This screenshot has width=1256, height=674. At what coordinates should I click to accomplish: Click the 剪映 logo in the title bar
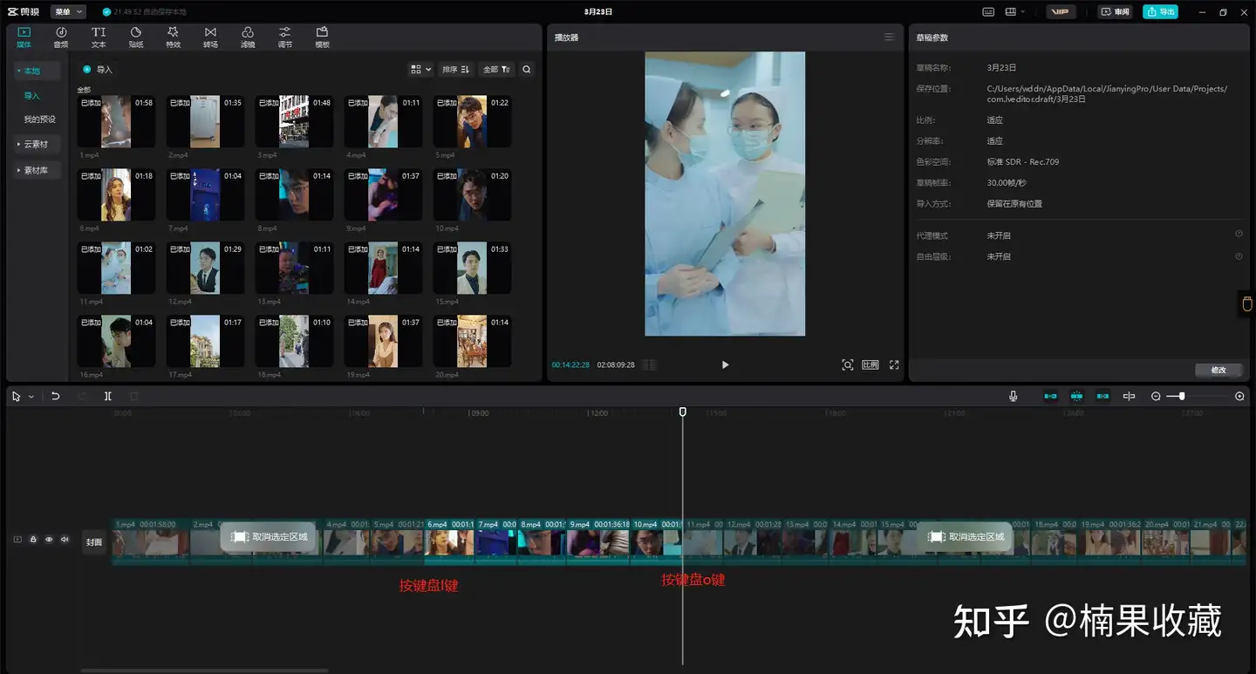tap(24, 12)
